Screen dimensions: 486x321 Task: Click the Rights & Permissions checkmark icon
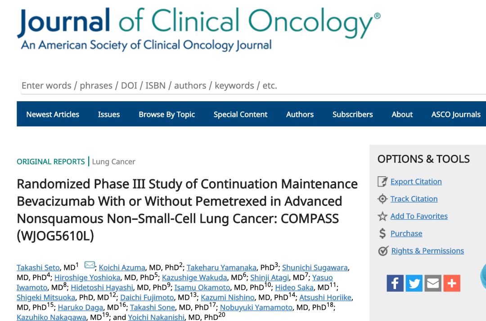[x=383, y=251]
